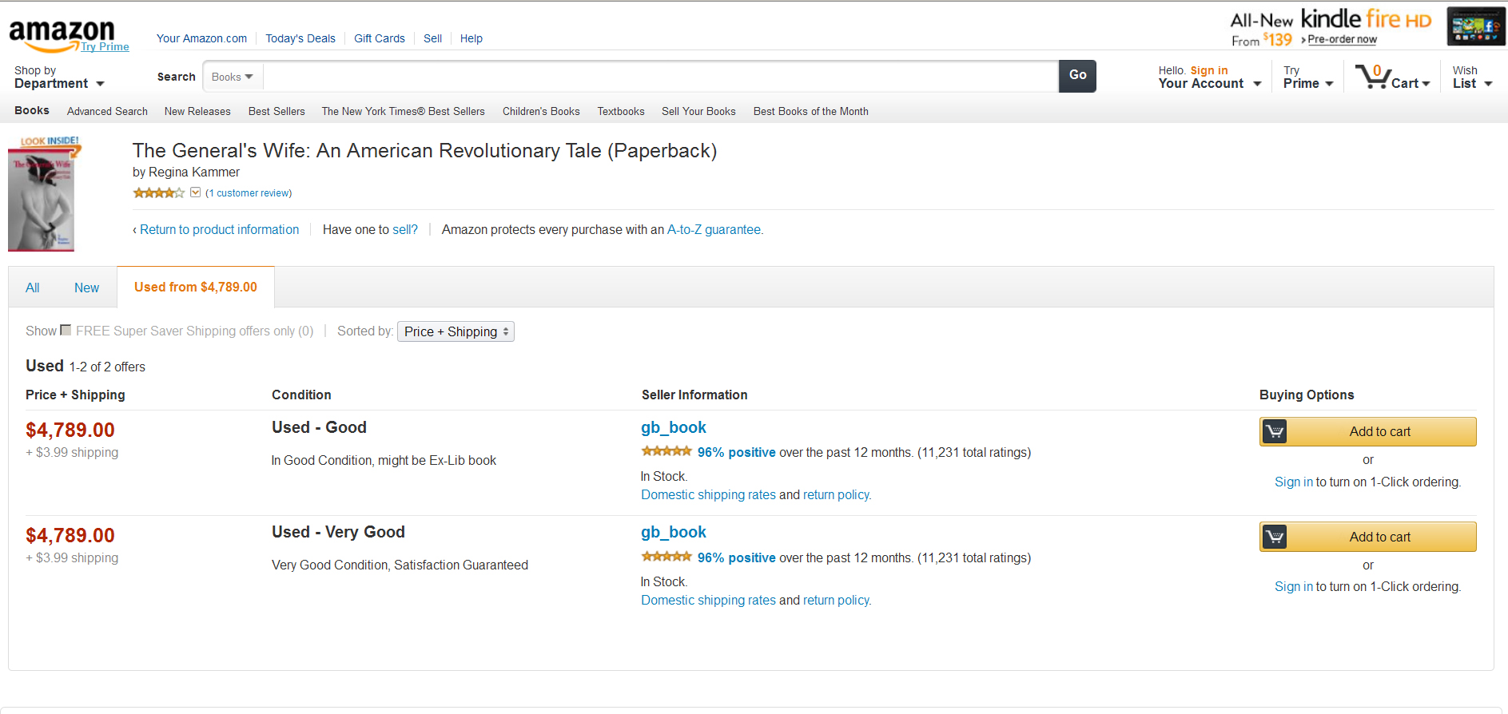Image resolution: width=1508 pixels, height=714 pixels.
Task: Open Gift Cards link
Action: coord(380,38)
